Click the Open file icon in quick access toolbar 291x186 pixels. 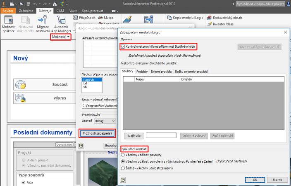(21, 4)
